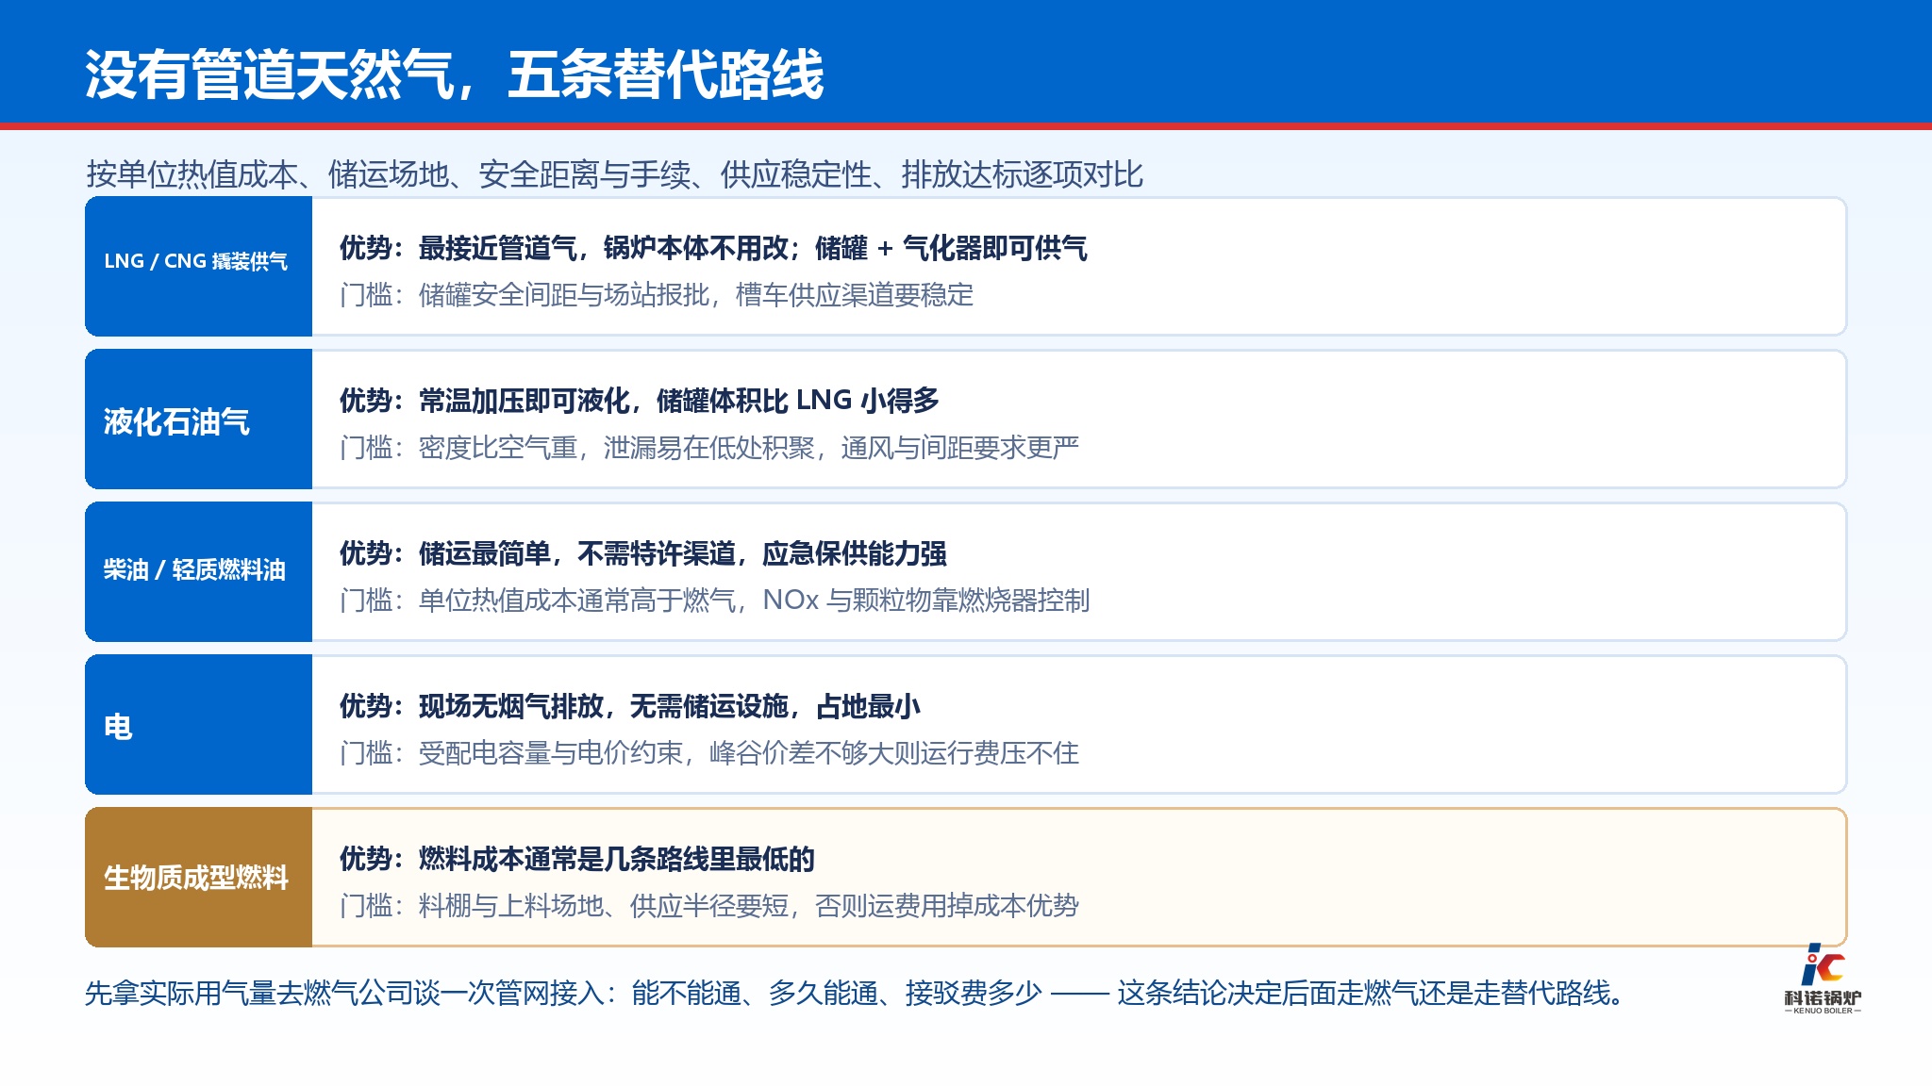Click the diesel threshold line mentioning NOx
This screenshot has height=1086, width=1932.
(x=715, y=601)
